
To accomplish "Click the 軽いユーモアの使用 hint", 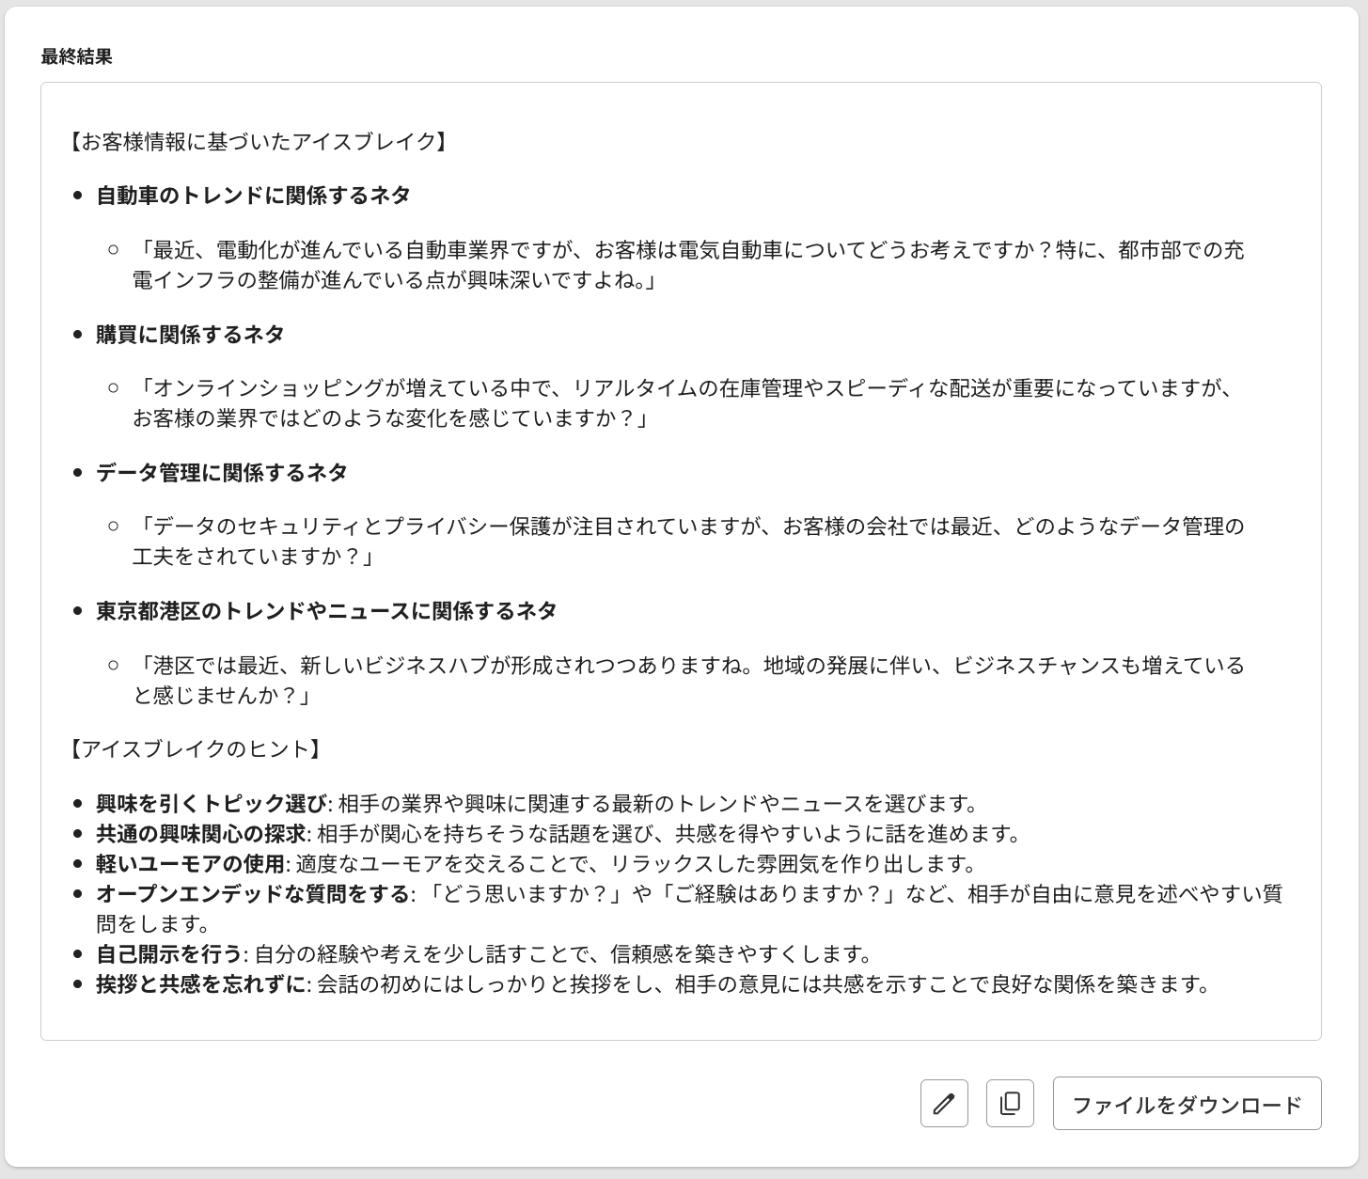I will [190, 864].
